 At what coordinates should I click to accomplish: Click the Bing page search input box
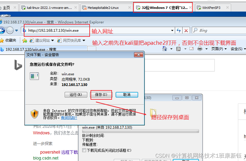pyautogui.click(x=179, y=65)
